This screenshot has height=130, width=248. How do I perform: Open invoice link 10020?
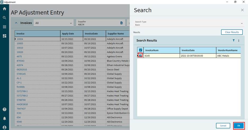click(x=20, y=52)
